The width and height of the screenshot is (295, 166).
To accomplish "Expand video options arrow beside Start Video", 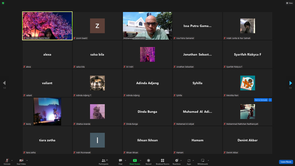I will coord(27,160).
